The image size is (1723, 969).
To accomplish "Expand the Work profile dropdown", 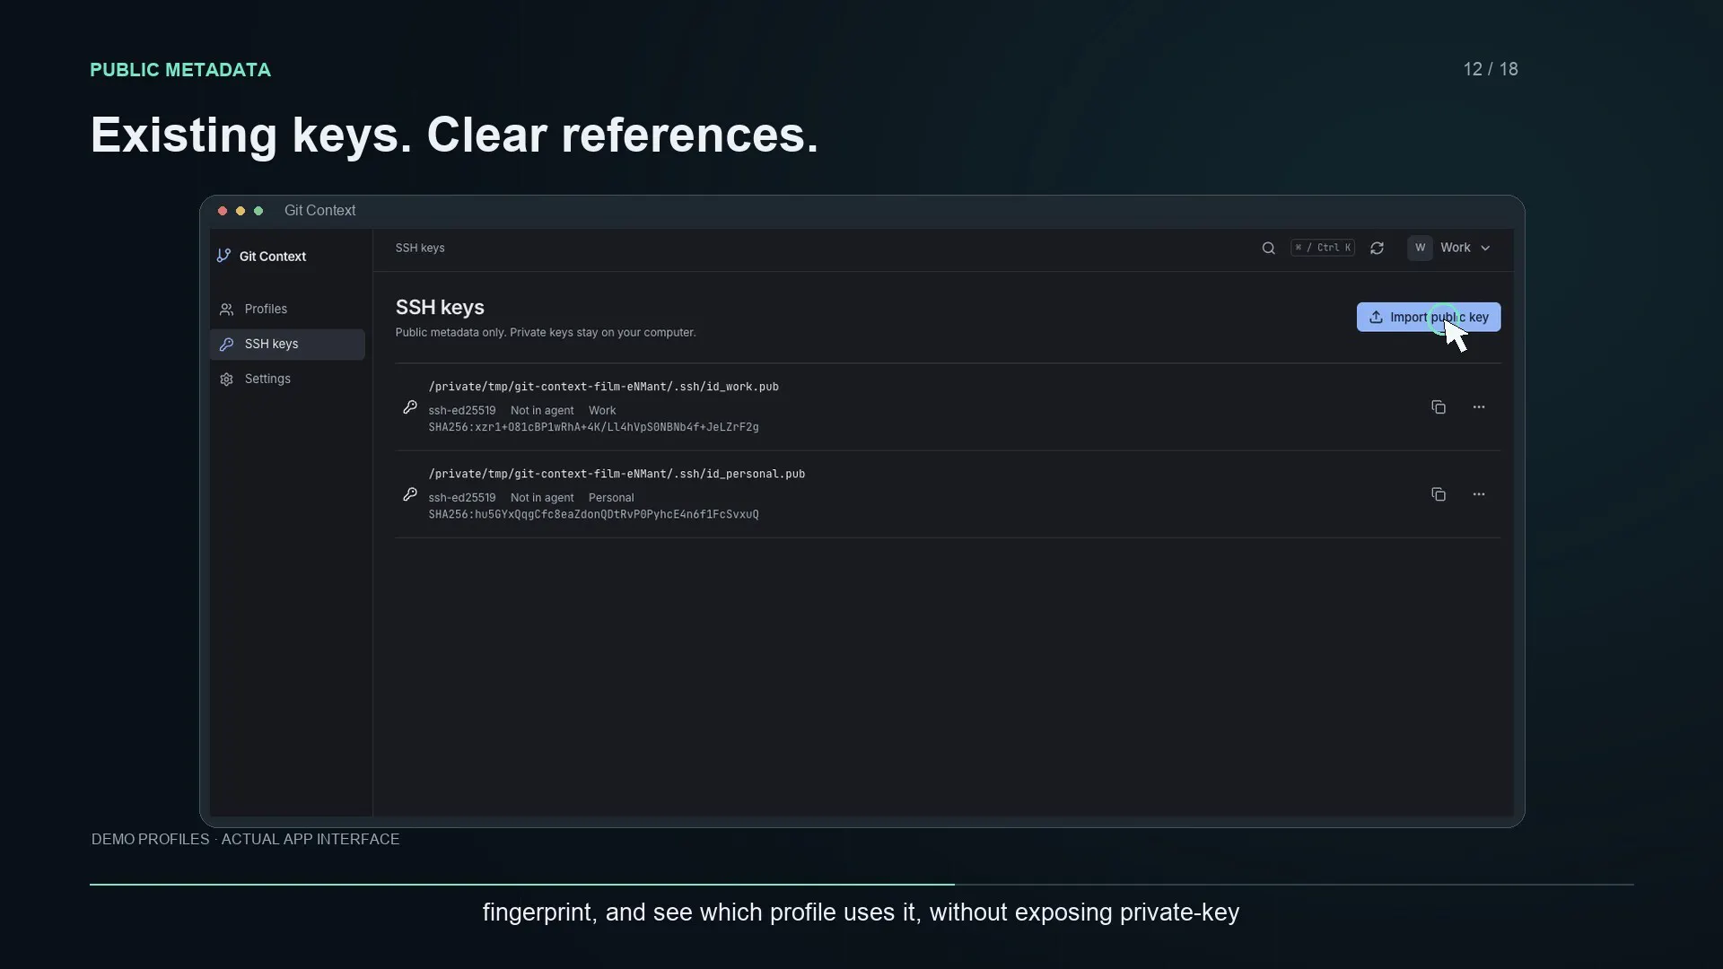I will [x=1450, y=249].
